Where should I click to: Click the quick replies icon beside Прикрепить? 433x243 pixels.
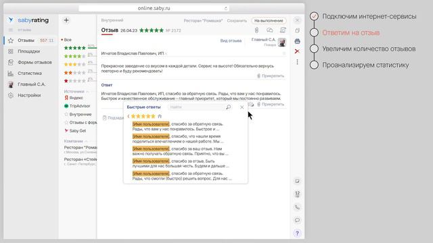[x=251, y=105]
